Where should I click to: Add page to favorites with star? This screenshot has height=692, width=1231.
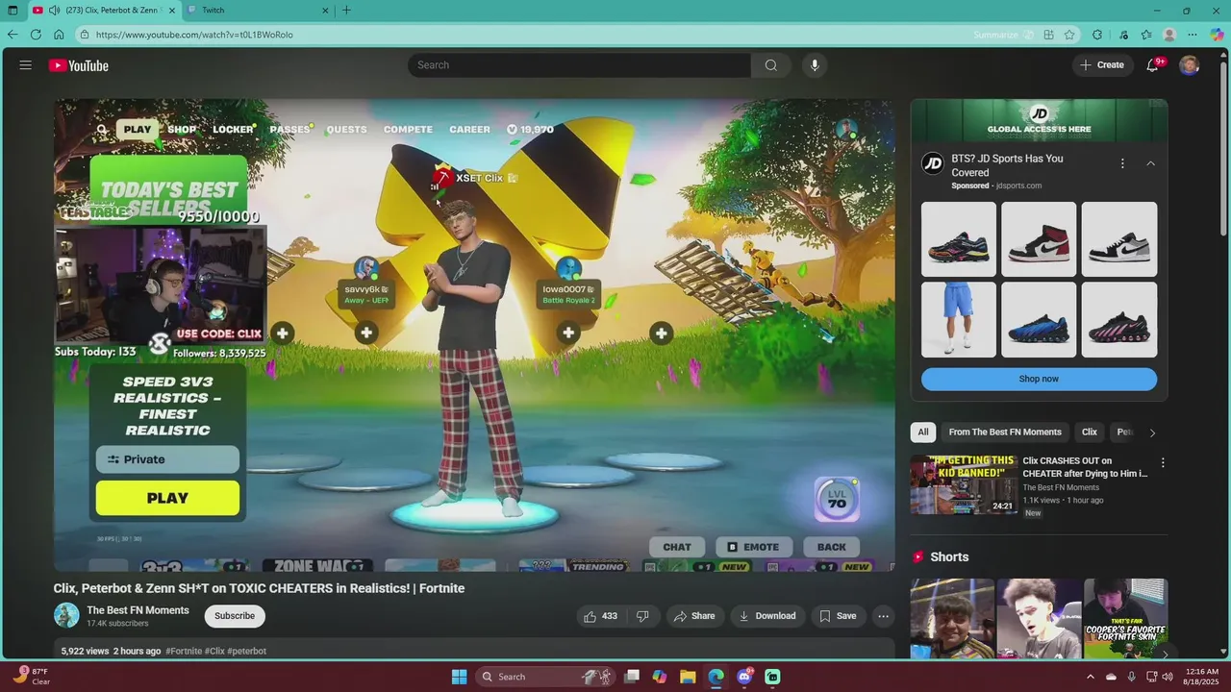[x=1069, y=35]
